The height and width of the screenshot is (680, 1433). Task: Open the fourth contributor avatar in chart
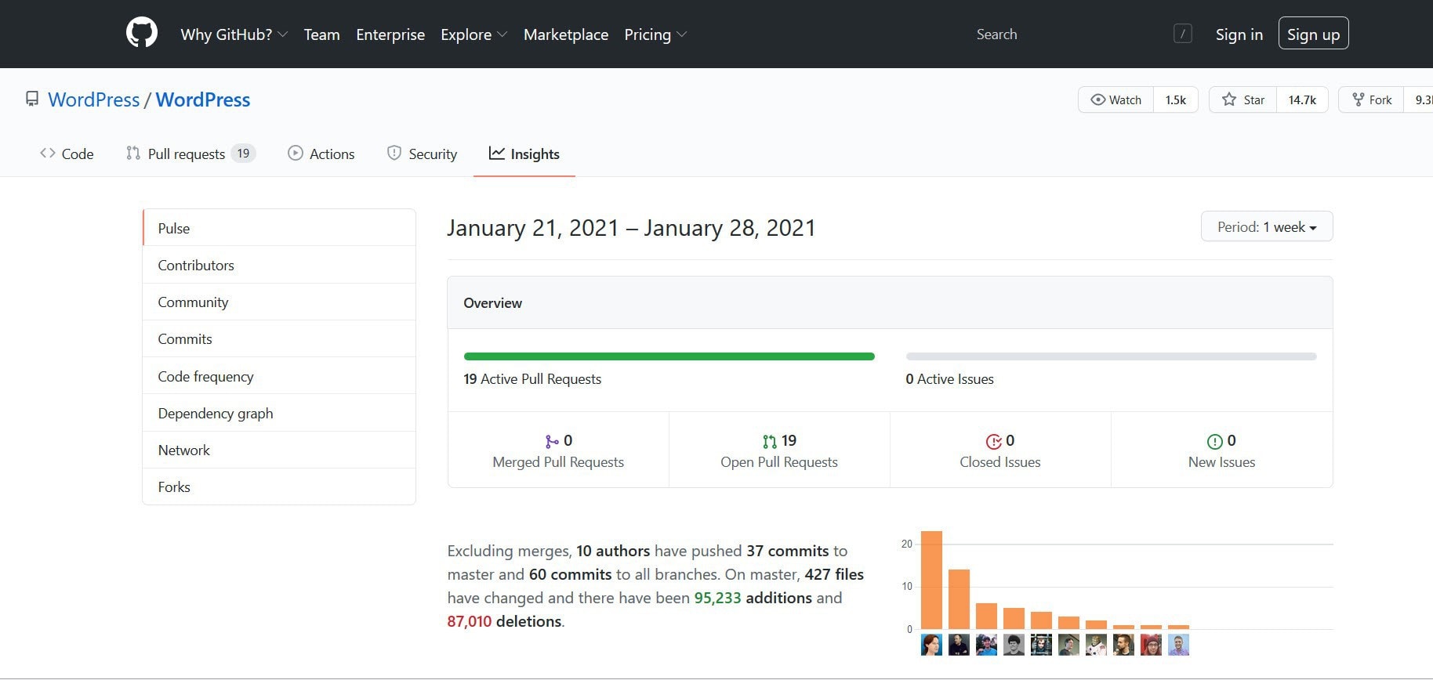point(1014,645)
